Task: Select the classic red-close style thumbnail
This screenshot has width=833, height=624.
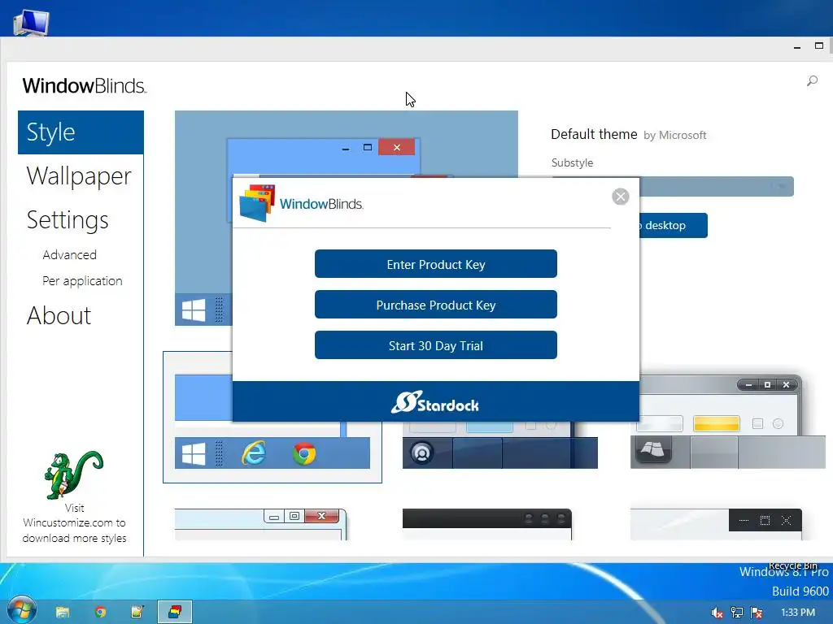Action: tap(261, 524)
